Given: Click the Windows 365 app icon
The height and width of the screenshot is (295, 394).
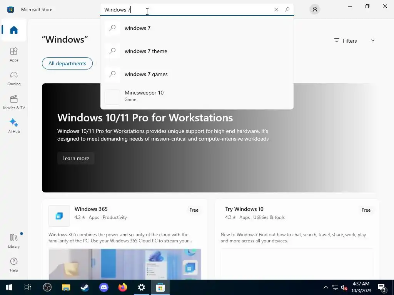Looking at the screenshot, I should coord(59,216).
